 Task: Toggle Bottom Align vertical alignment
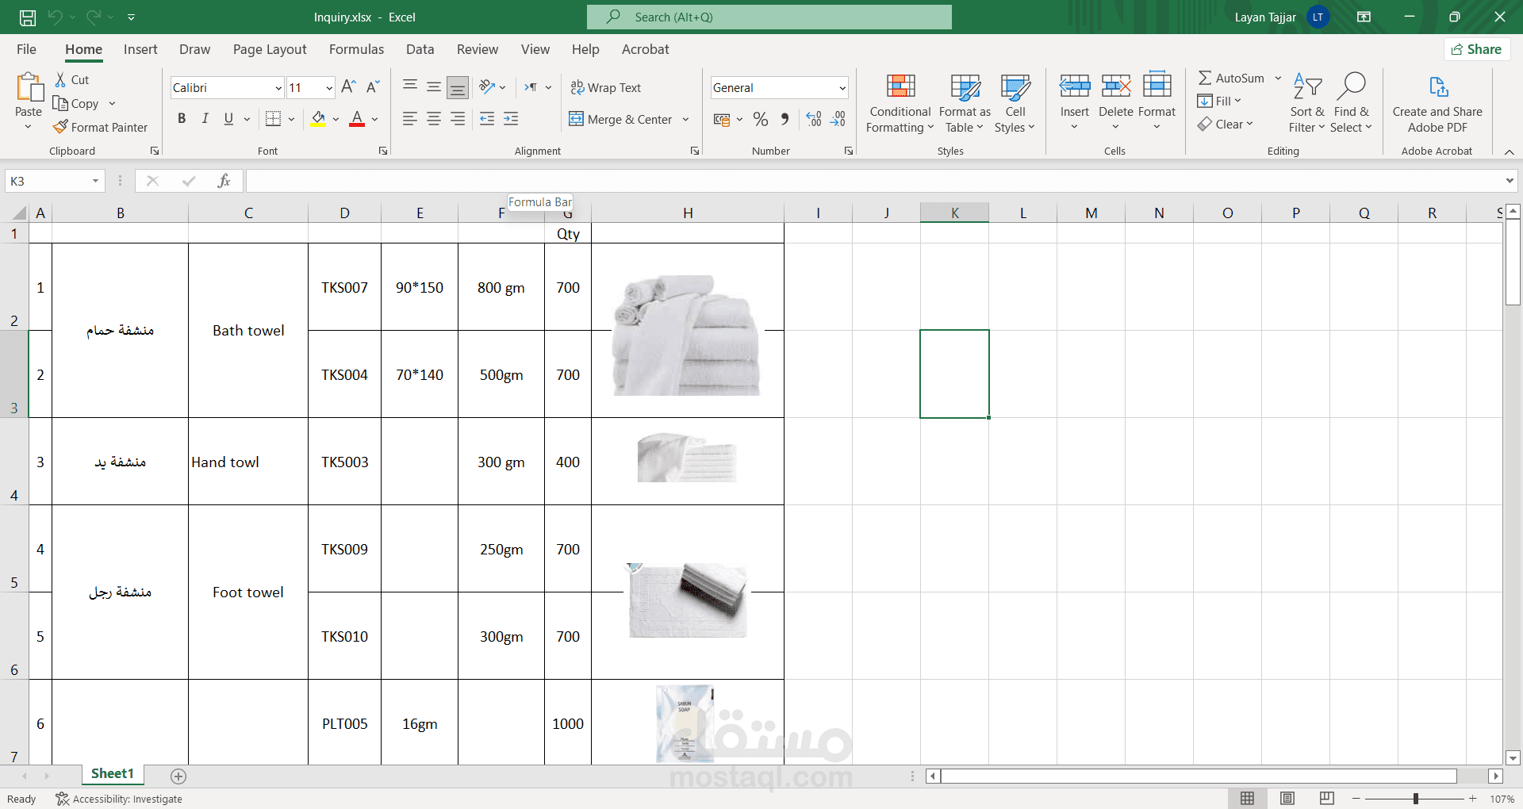coord(457,87)
